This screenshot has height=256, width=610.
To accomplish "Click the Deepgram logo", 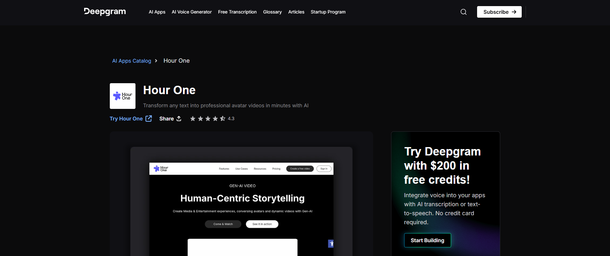I will tap(105, 12).
